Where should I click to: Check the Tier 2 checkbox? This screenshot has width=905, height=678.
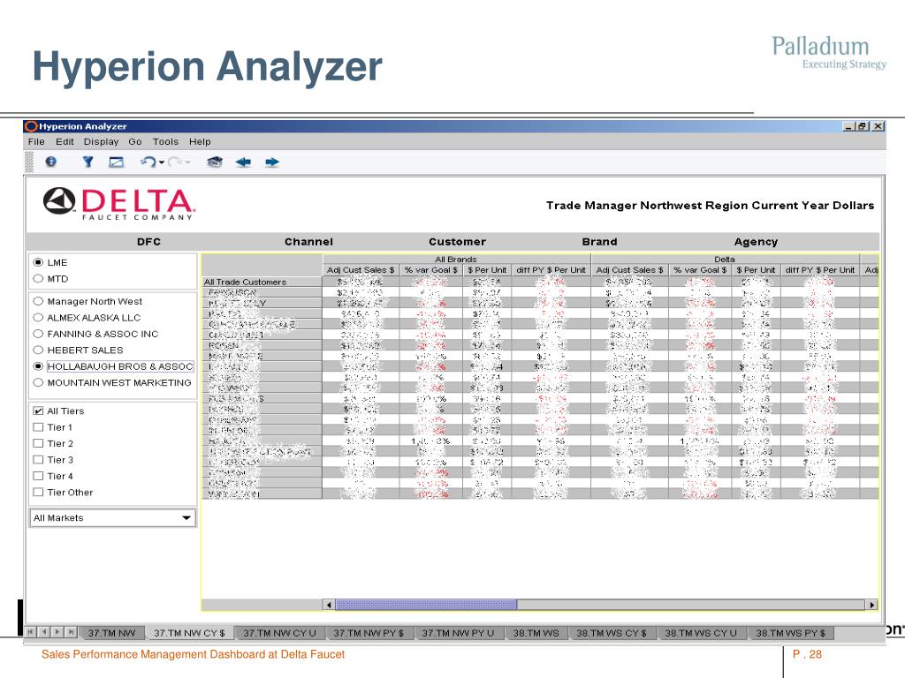tap(39, 443)
